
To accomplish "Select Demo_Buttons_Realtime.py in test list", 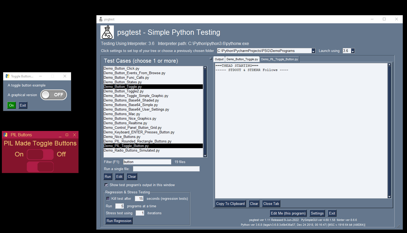I will (125, 123).
